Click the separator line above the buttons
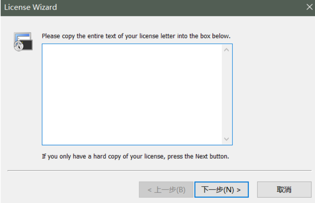The height and width of the screenshot is (203, 315). pyautogui.click(x=159, y=170)
